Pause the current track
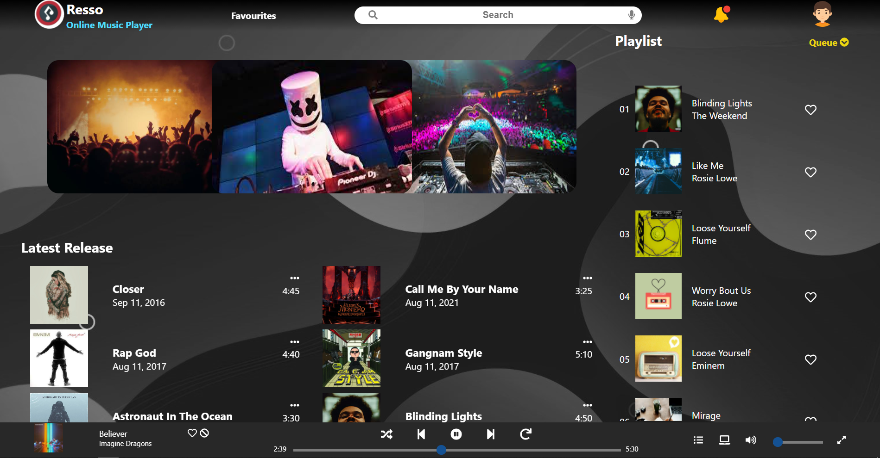The width and height of the screenshot is (880, 458). pyautogui.click(x=456, y=434)
